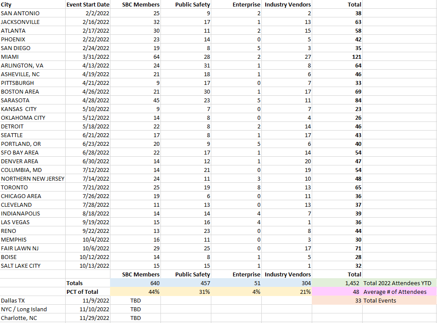Select the NORTHERN NEW JERSEY cell
Viewport: 437px width, 323px height.
tap(33, 178)
